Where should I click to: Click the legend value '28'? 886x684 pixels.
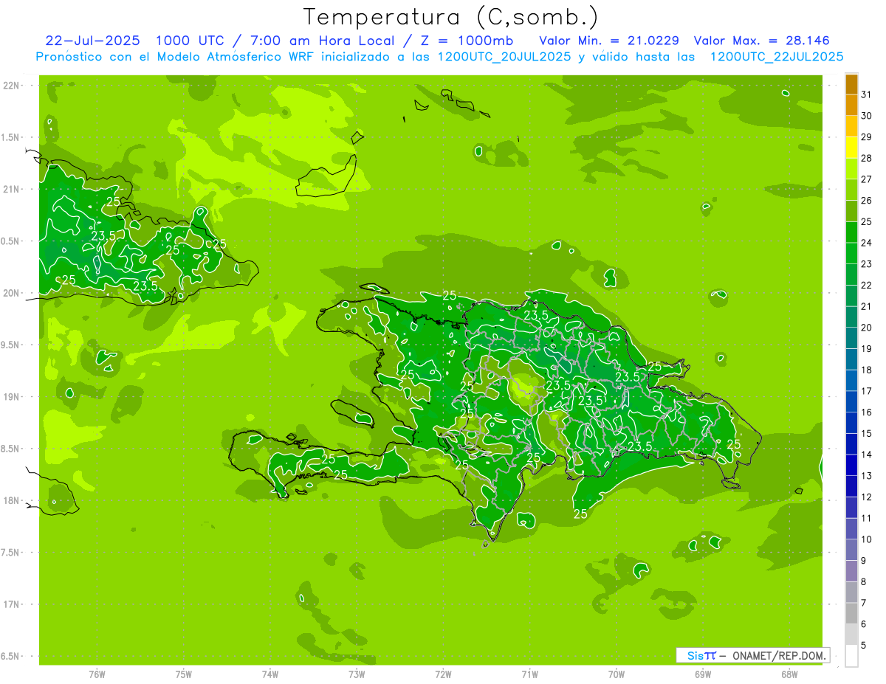point(866,158)
